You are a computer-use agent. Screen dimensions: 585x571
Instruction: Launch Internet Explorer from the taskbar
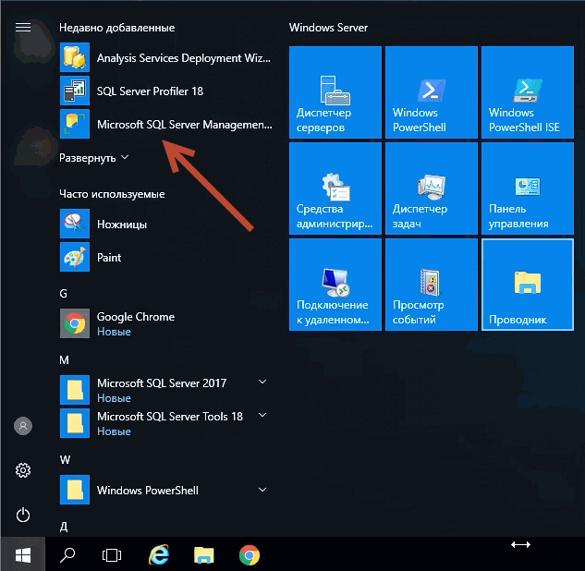click(x=159, y=555)
